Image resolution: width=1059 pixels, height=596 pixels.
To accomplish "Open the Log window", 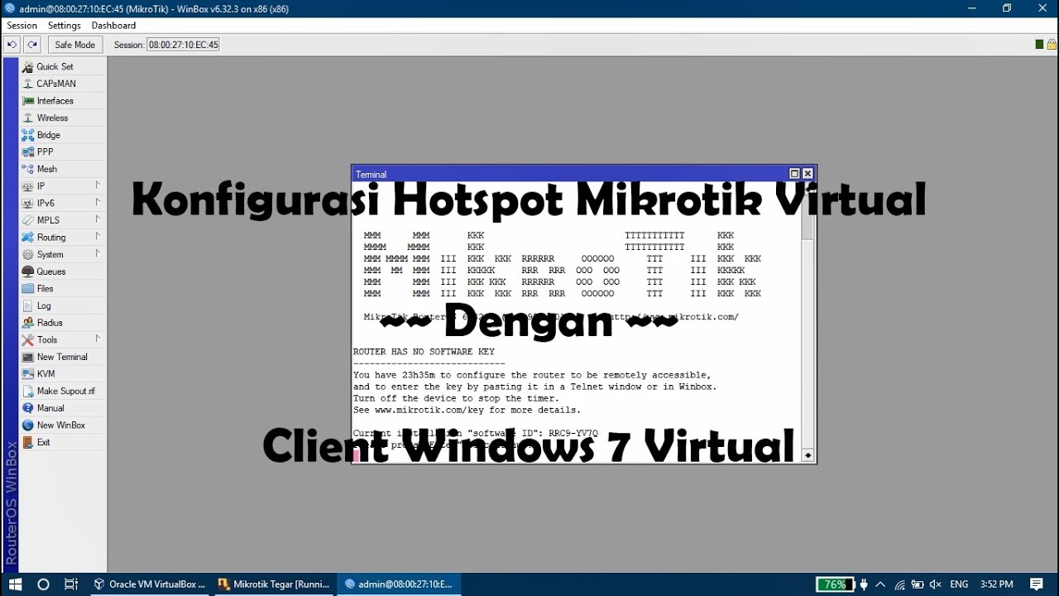I will click(x=63, y=305).
